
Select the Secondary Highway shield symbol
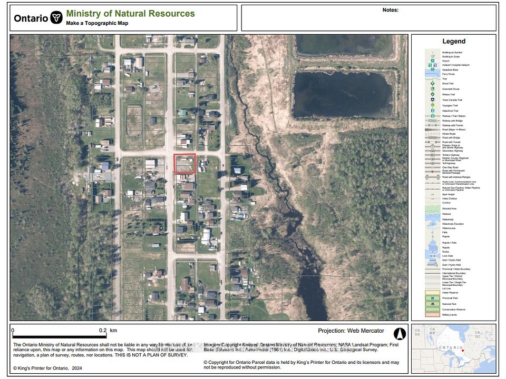tap(433, 151)
